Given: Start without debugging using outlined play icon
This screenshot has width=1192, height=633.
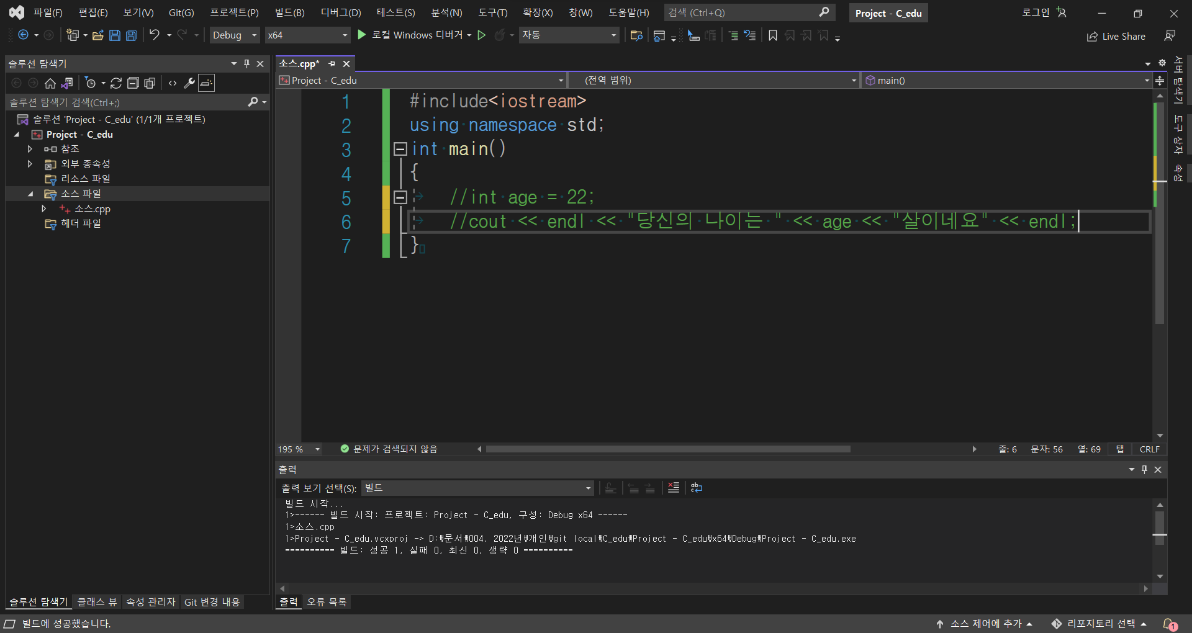Looking at the screenshot, I should (x=482, y=35).
